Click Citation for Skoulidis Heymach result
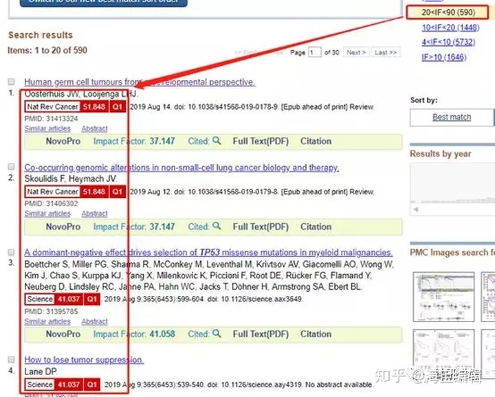The width and height of the screenshot is (495, 397). (x=316, y=227)
